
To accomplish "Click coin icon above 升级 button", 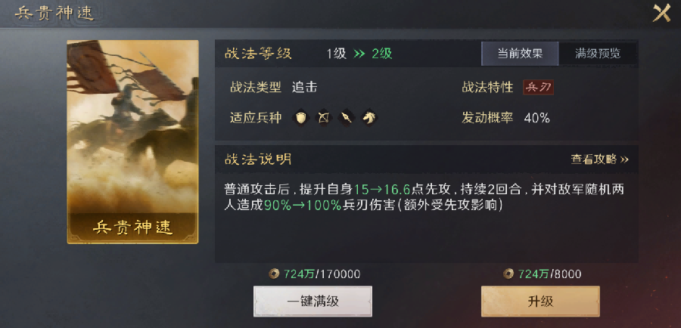I will point(508,274).
